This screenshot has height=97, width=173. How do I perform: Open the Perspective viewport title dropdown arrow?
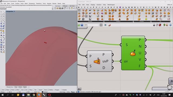14,11
